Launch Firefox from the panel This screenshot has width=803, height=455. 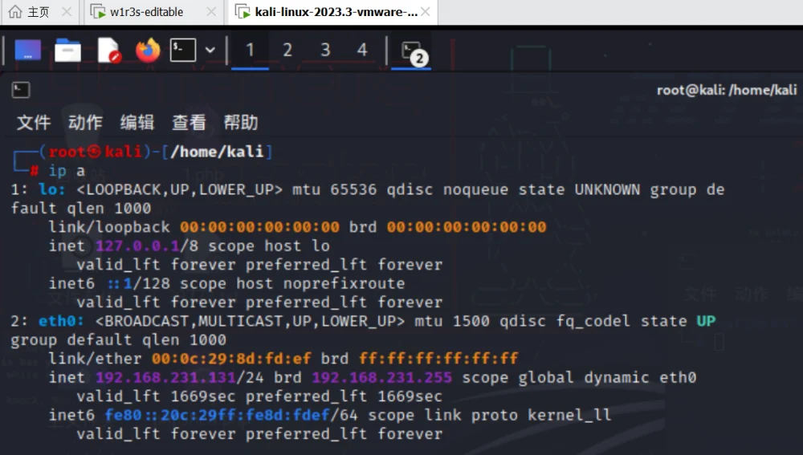148,51
